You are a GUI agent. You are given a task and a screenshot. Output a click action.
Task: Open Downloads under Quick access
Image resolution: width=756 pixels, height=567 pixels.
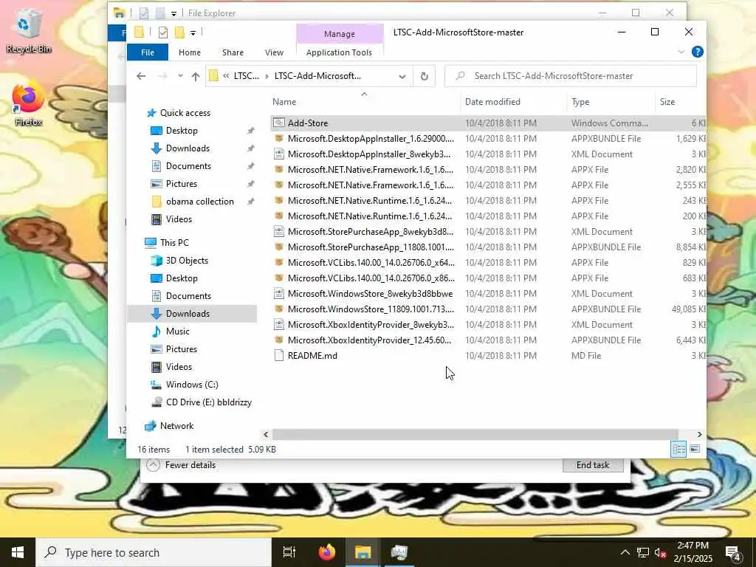coord(188,148)
